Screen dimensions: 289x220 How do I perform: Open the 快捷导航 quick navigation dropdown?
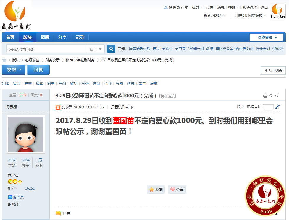click(267, 38)
